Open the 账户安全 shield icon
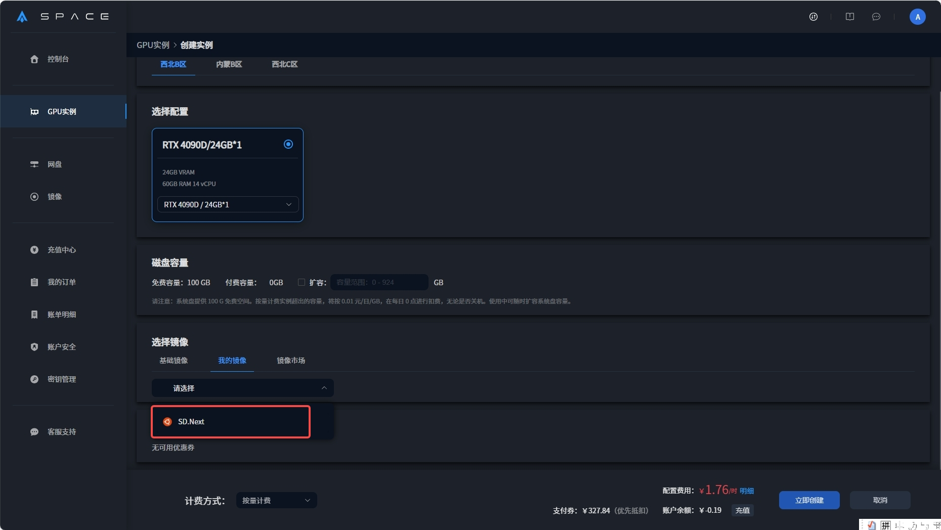This screenshot has height=530, width=941. (34, 347)
